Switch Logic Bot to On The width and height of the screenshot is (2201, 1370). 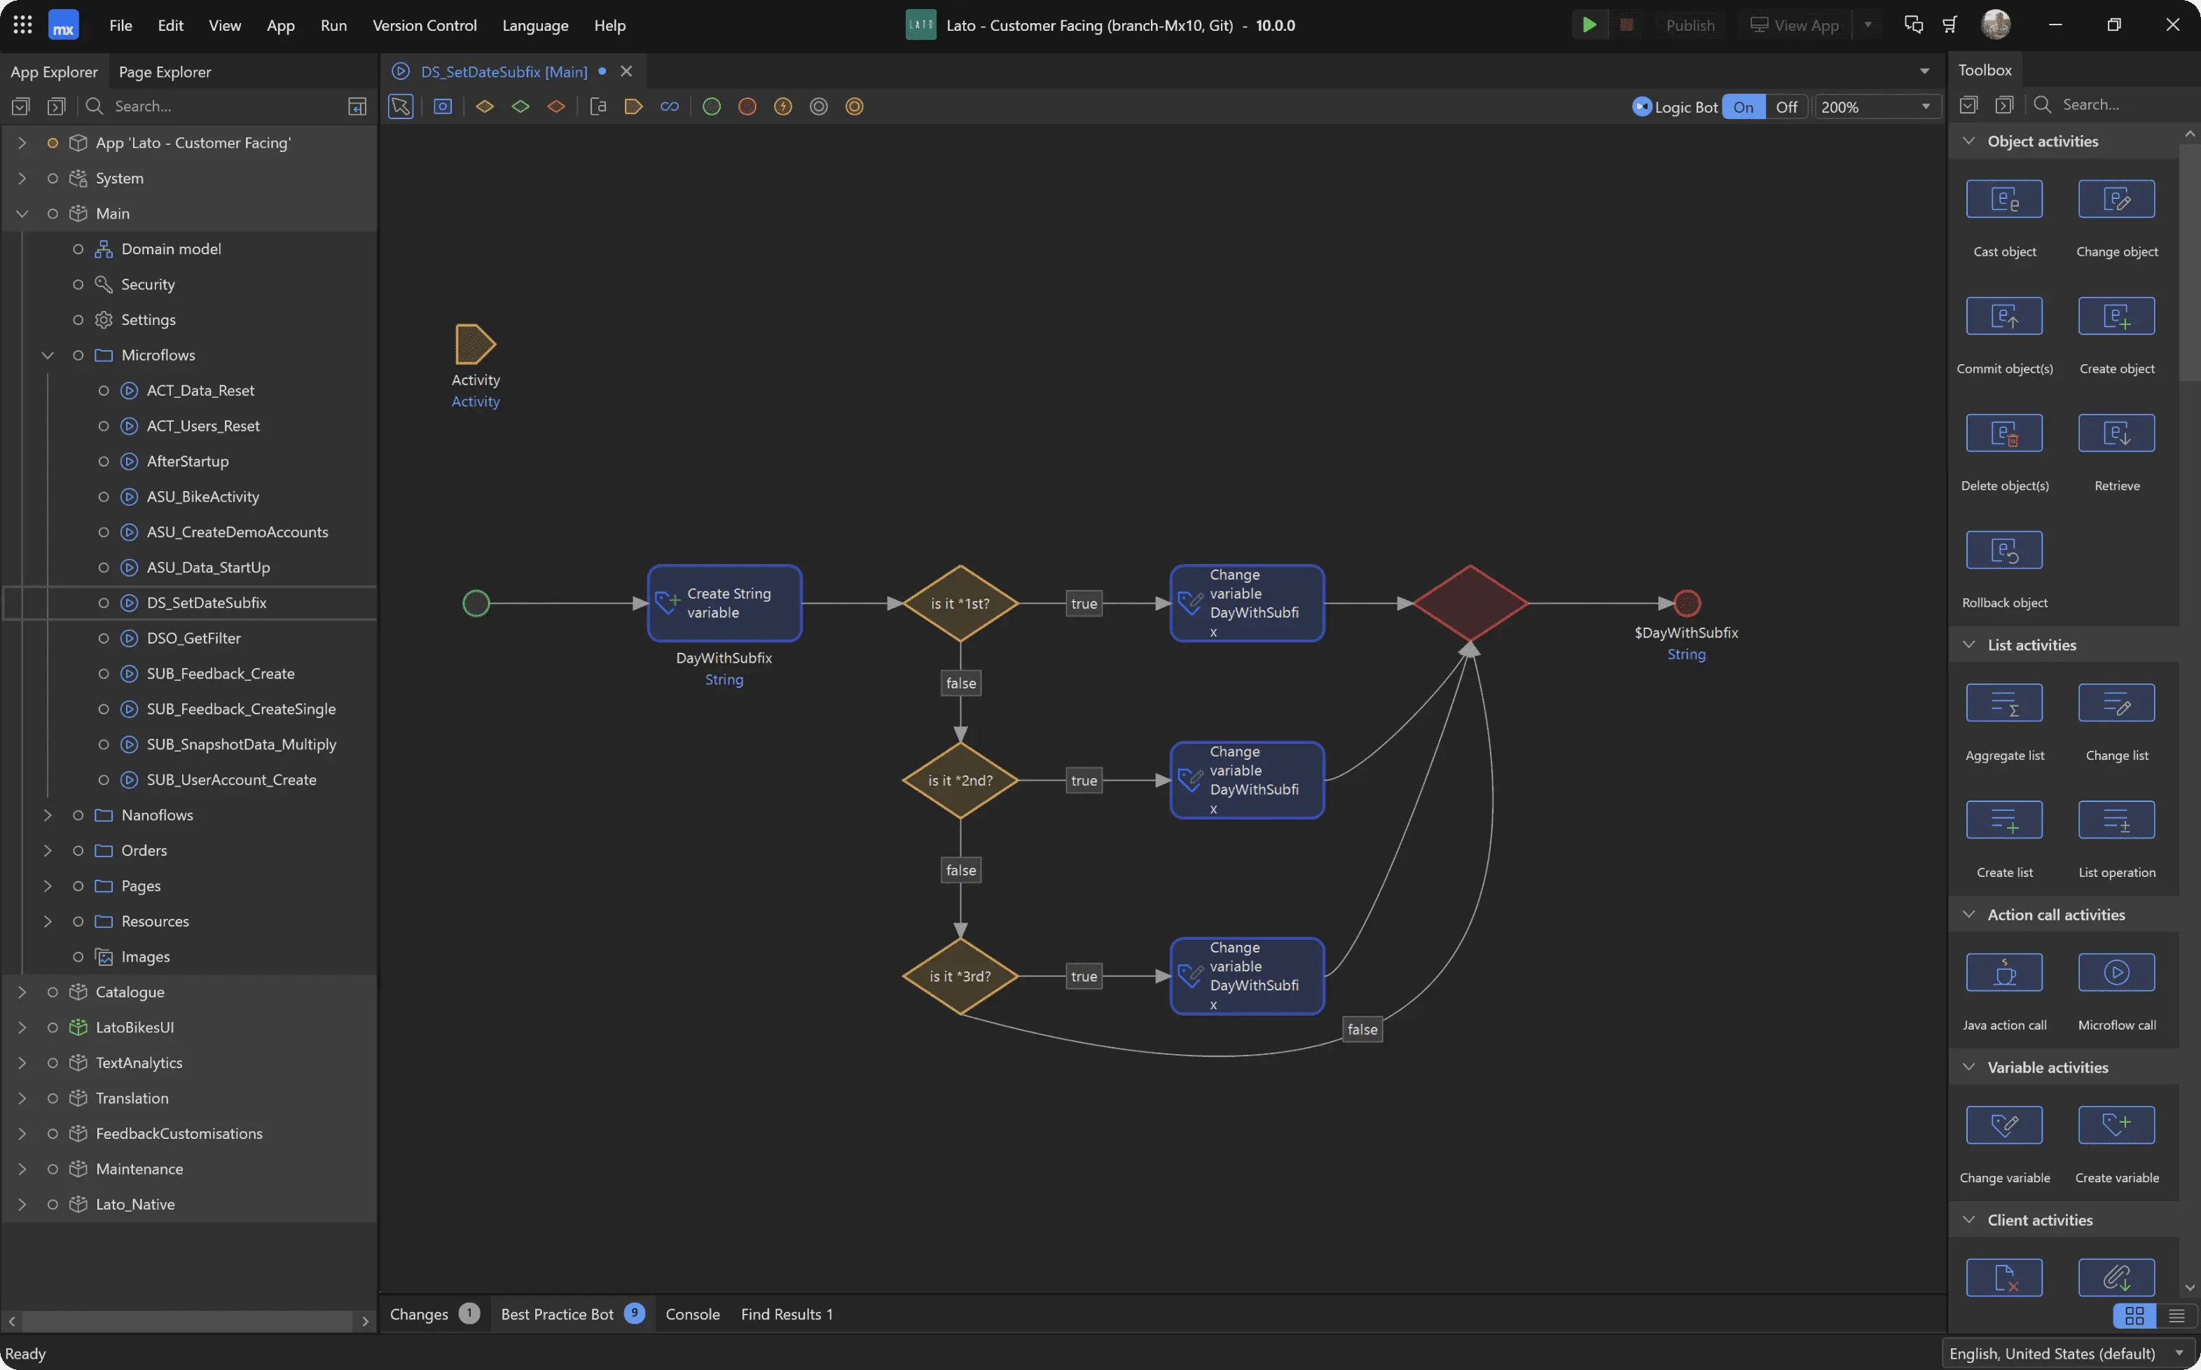[x=1742, y=107]
